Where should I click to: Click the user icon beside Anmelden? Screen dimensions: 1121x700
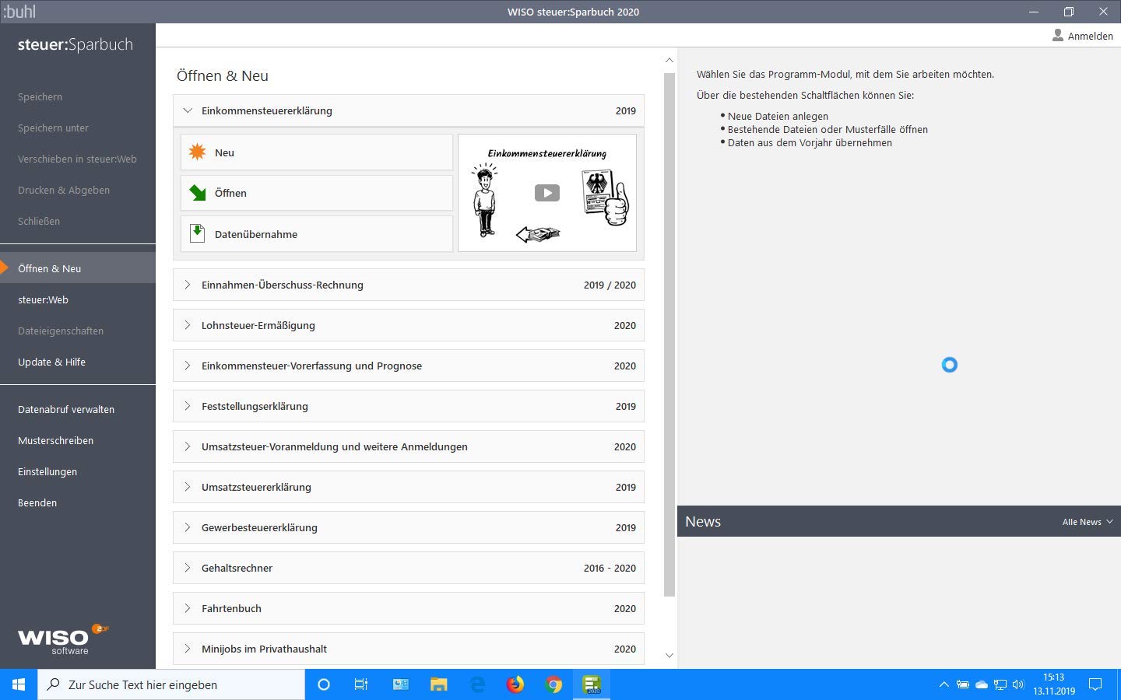click(x=1058, y=35)
